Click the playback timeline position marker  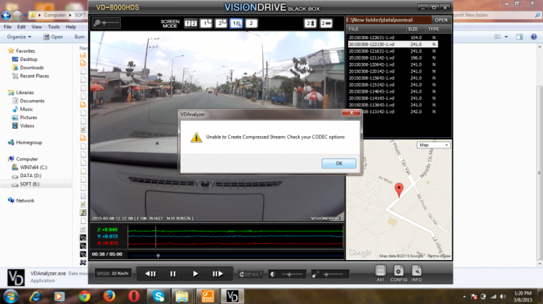[x=158, y=255]
